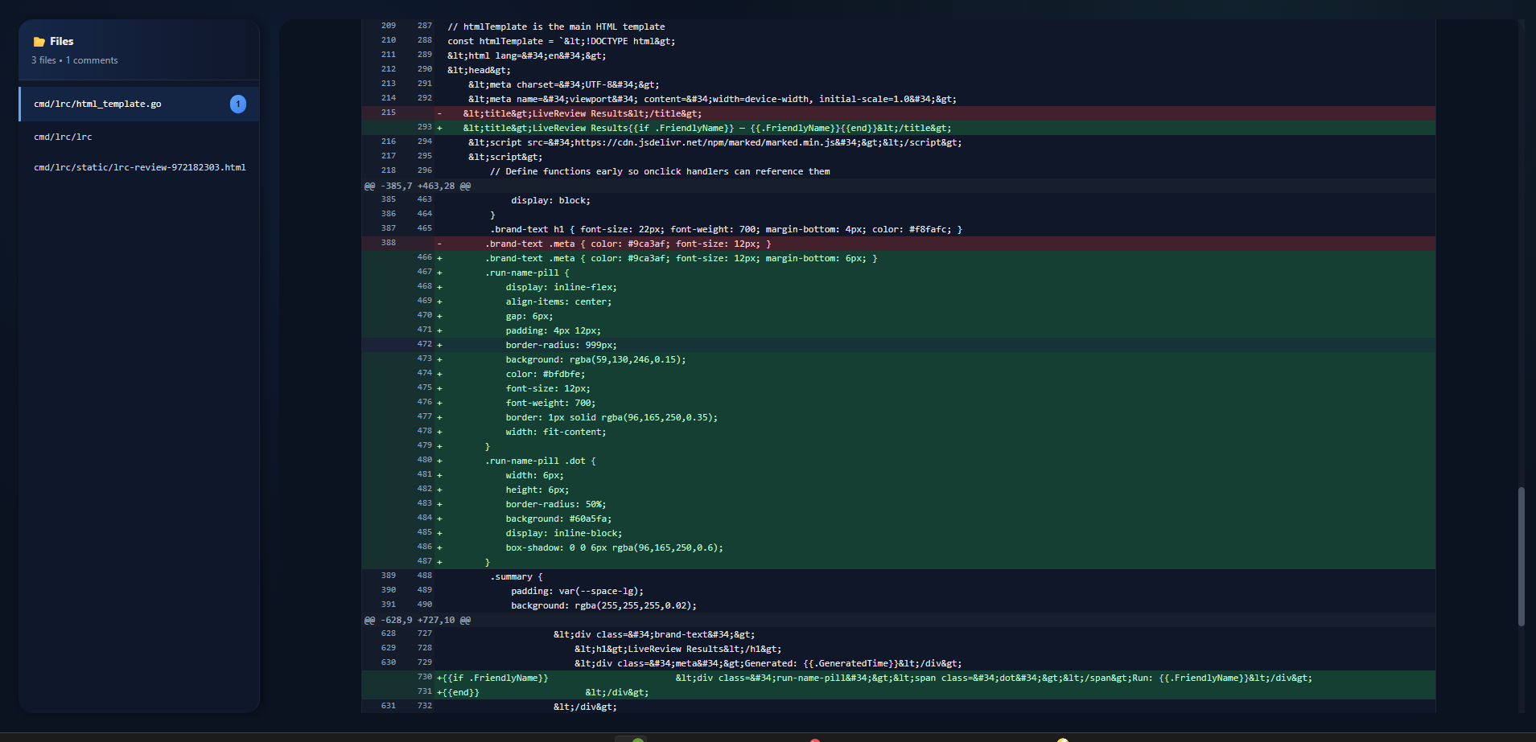Click the blue comment count badge
Screen dimensions: 1536x742
(x=238, y=105)
